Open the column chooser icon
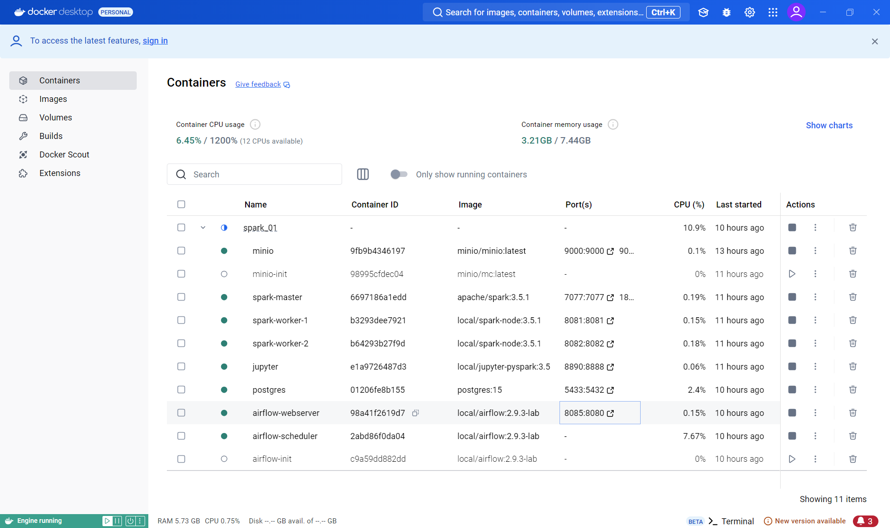890x528 pixels. (363, 174)
